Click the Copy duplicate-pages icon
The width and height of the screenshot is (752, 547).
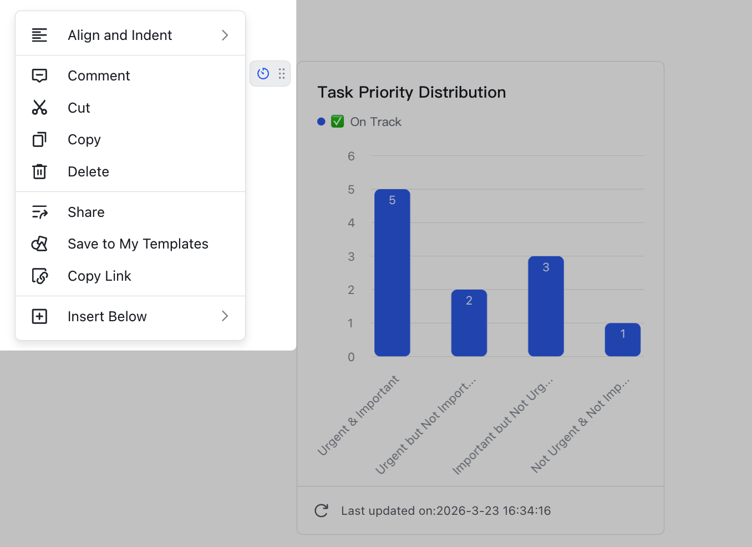click(39, 139)
